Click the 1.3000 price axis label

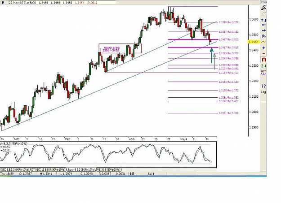tap(254, 112)
